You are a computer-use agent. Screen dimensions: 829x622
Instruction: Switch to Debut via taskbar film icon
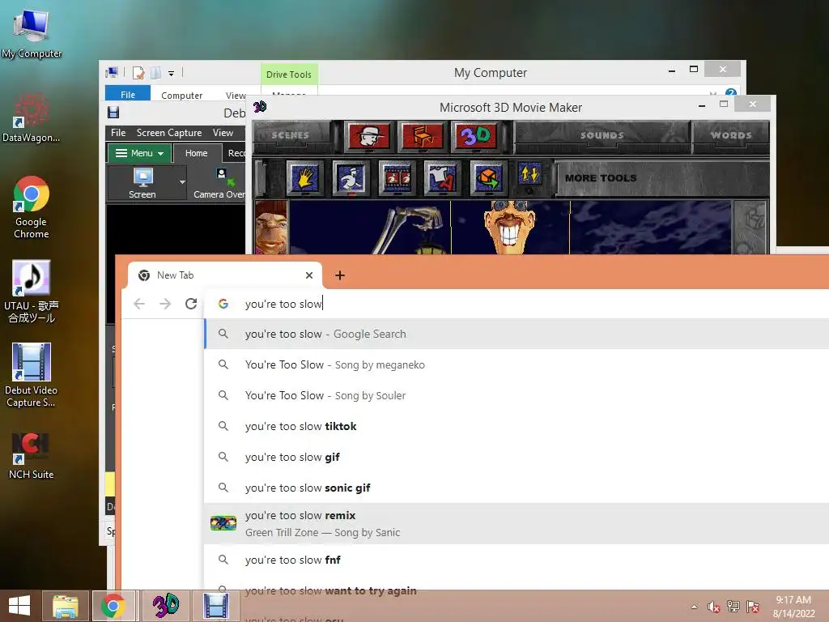coord(215,606)
